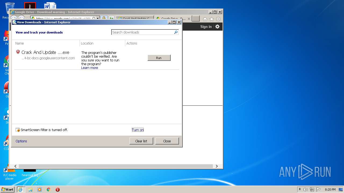Viewport: 344px width, 193px height.
Task: Open Opera from the taskbar
Action: pyautogui.click(x=58, y=190)
